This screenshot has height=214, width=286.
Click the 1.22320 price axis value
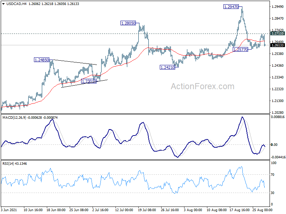click(x=278, y=89)
